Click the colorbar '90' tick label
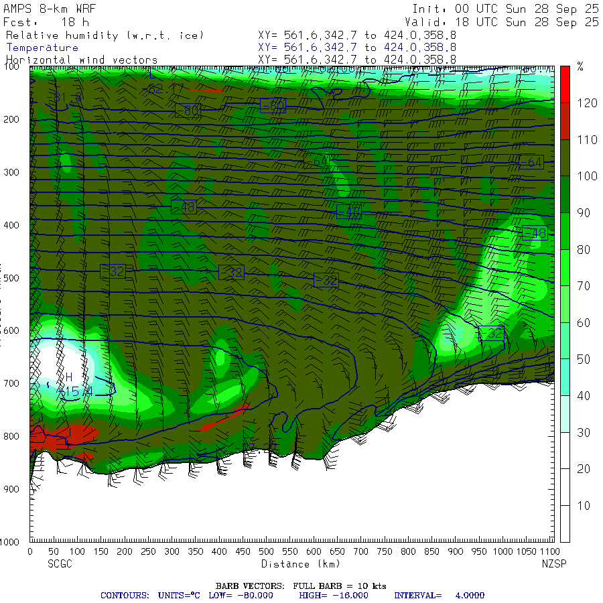 click(x=584, y=212)
